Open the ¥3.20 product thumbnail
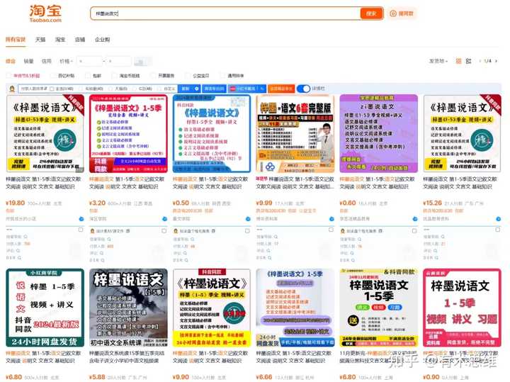The width and height of the screenshot is (510, 382). tap(128, 134)
